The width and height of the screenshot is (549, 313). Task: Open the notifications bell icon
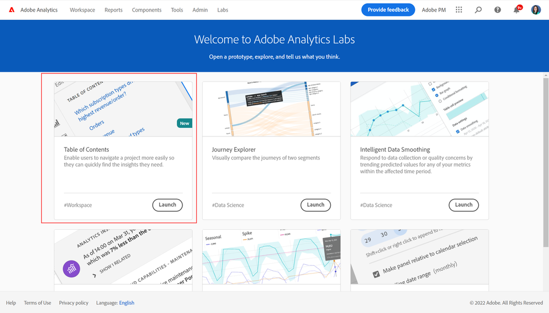click(516, 10)
